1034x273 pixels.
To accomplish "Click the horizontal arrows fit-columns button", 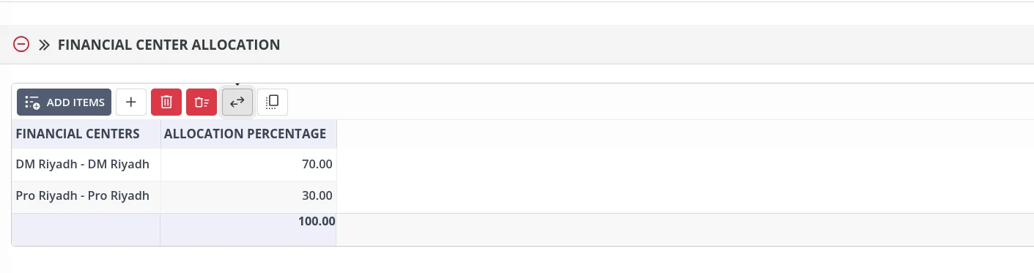I will click(237, 102).
